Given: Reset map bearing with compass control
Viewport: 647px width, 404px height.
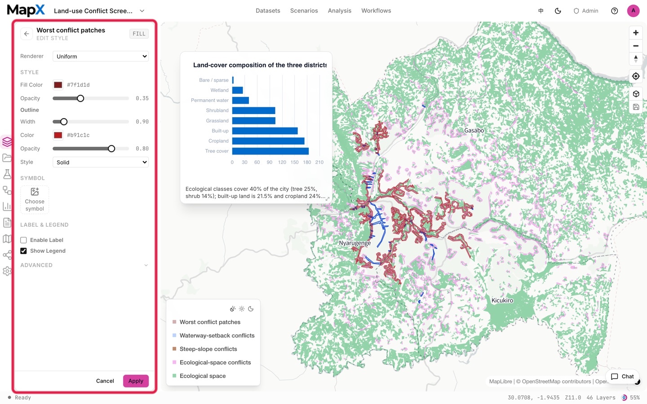Looking at the screenshot, I should pos(636,59).
